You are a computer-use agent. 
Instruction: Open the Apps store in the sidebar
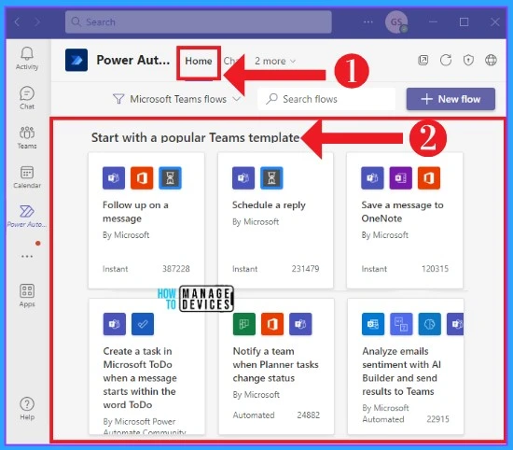tap(27, 295)
